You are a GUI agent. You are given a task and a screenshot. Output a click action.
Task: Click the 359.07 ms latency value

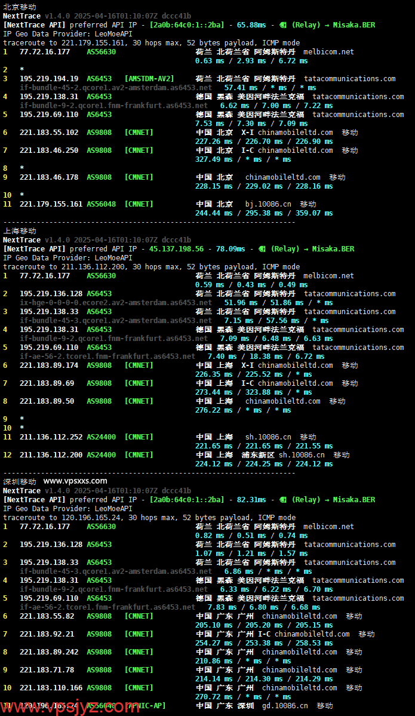click(x=314, y=213)
